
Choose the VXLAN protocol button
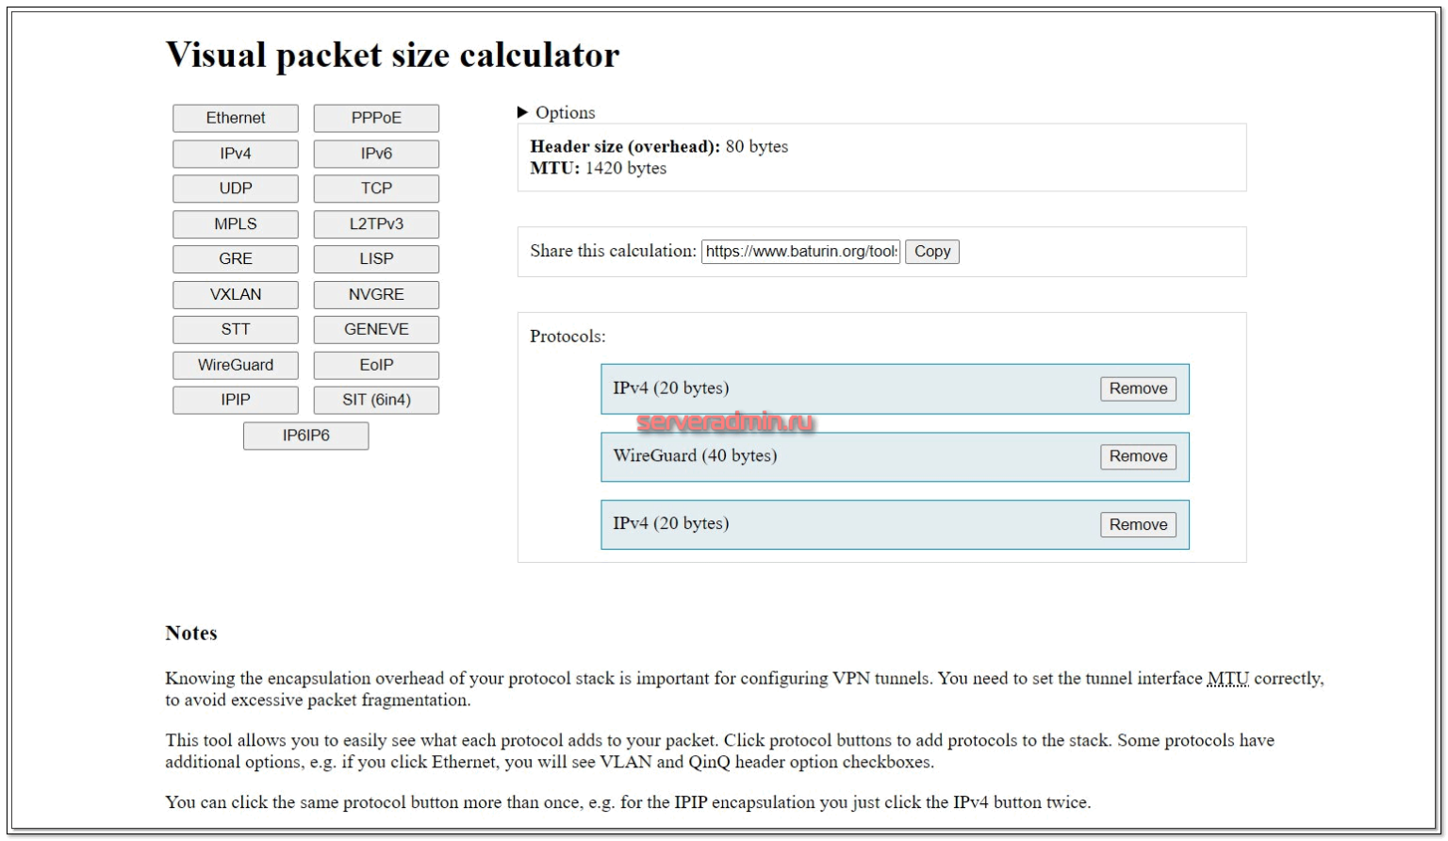coord(236,294)
